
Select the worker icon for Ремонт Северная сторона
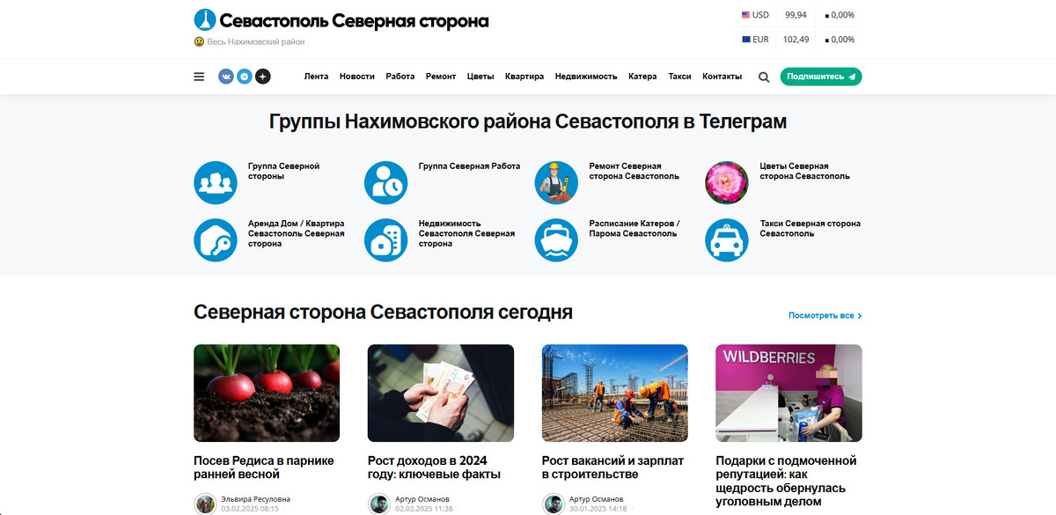pos(556,181)
